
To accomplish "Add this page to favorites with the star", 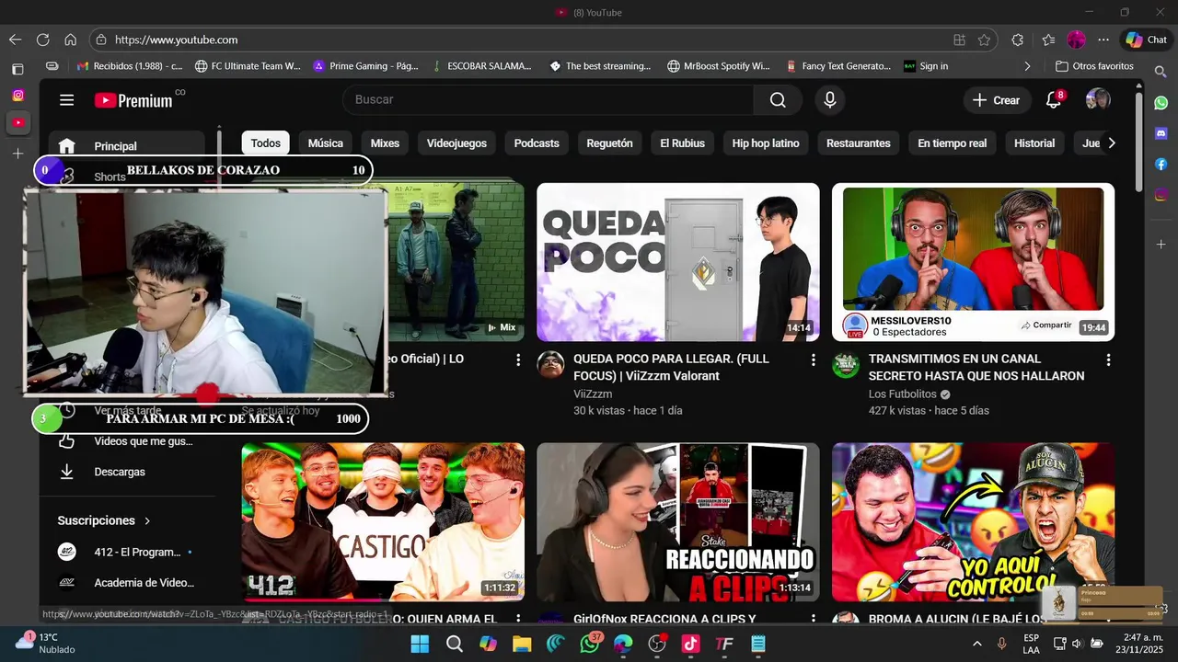I will (984, 40).
